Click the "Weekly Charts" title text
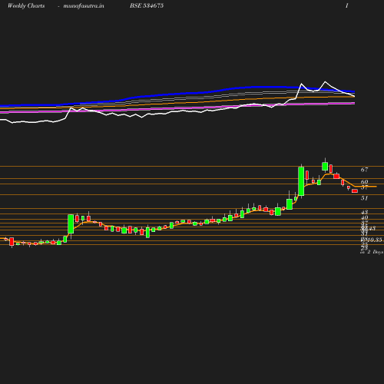The width and height of the screenshot is (384, 384). click(26, 6)
